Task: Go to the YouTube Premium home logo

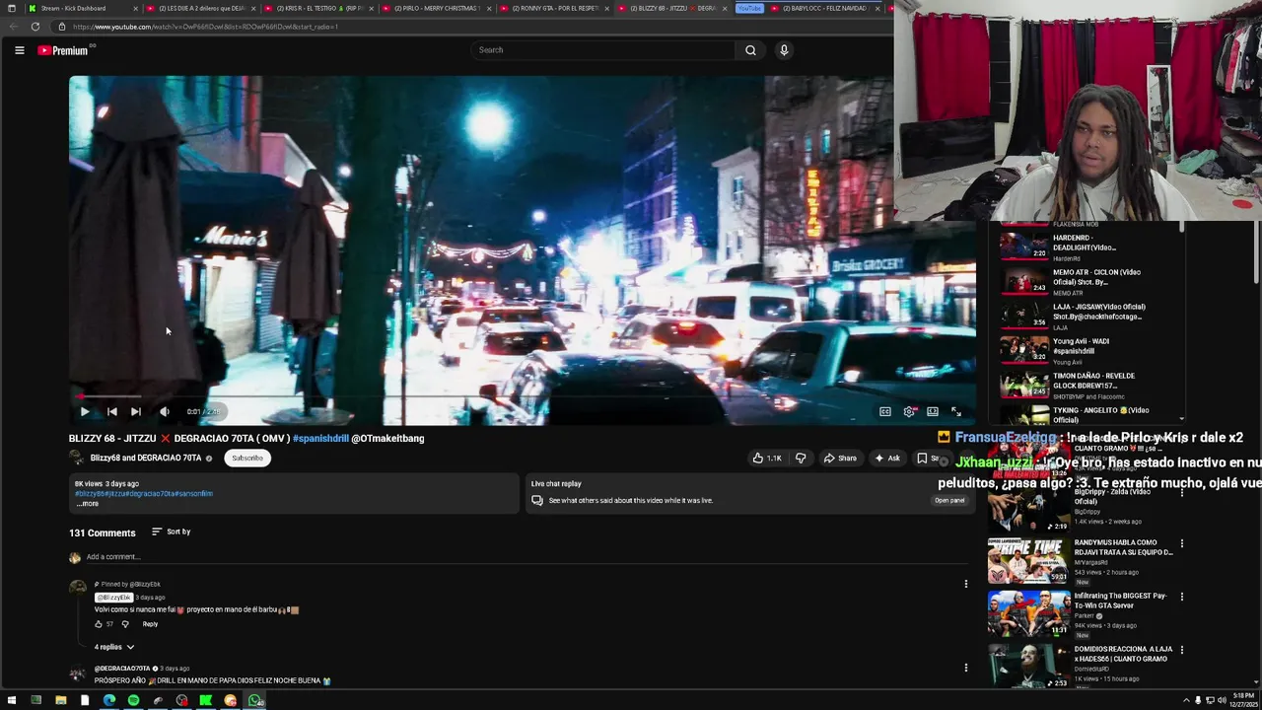Action: pos(63,50)
